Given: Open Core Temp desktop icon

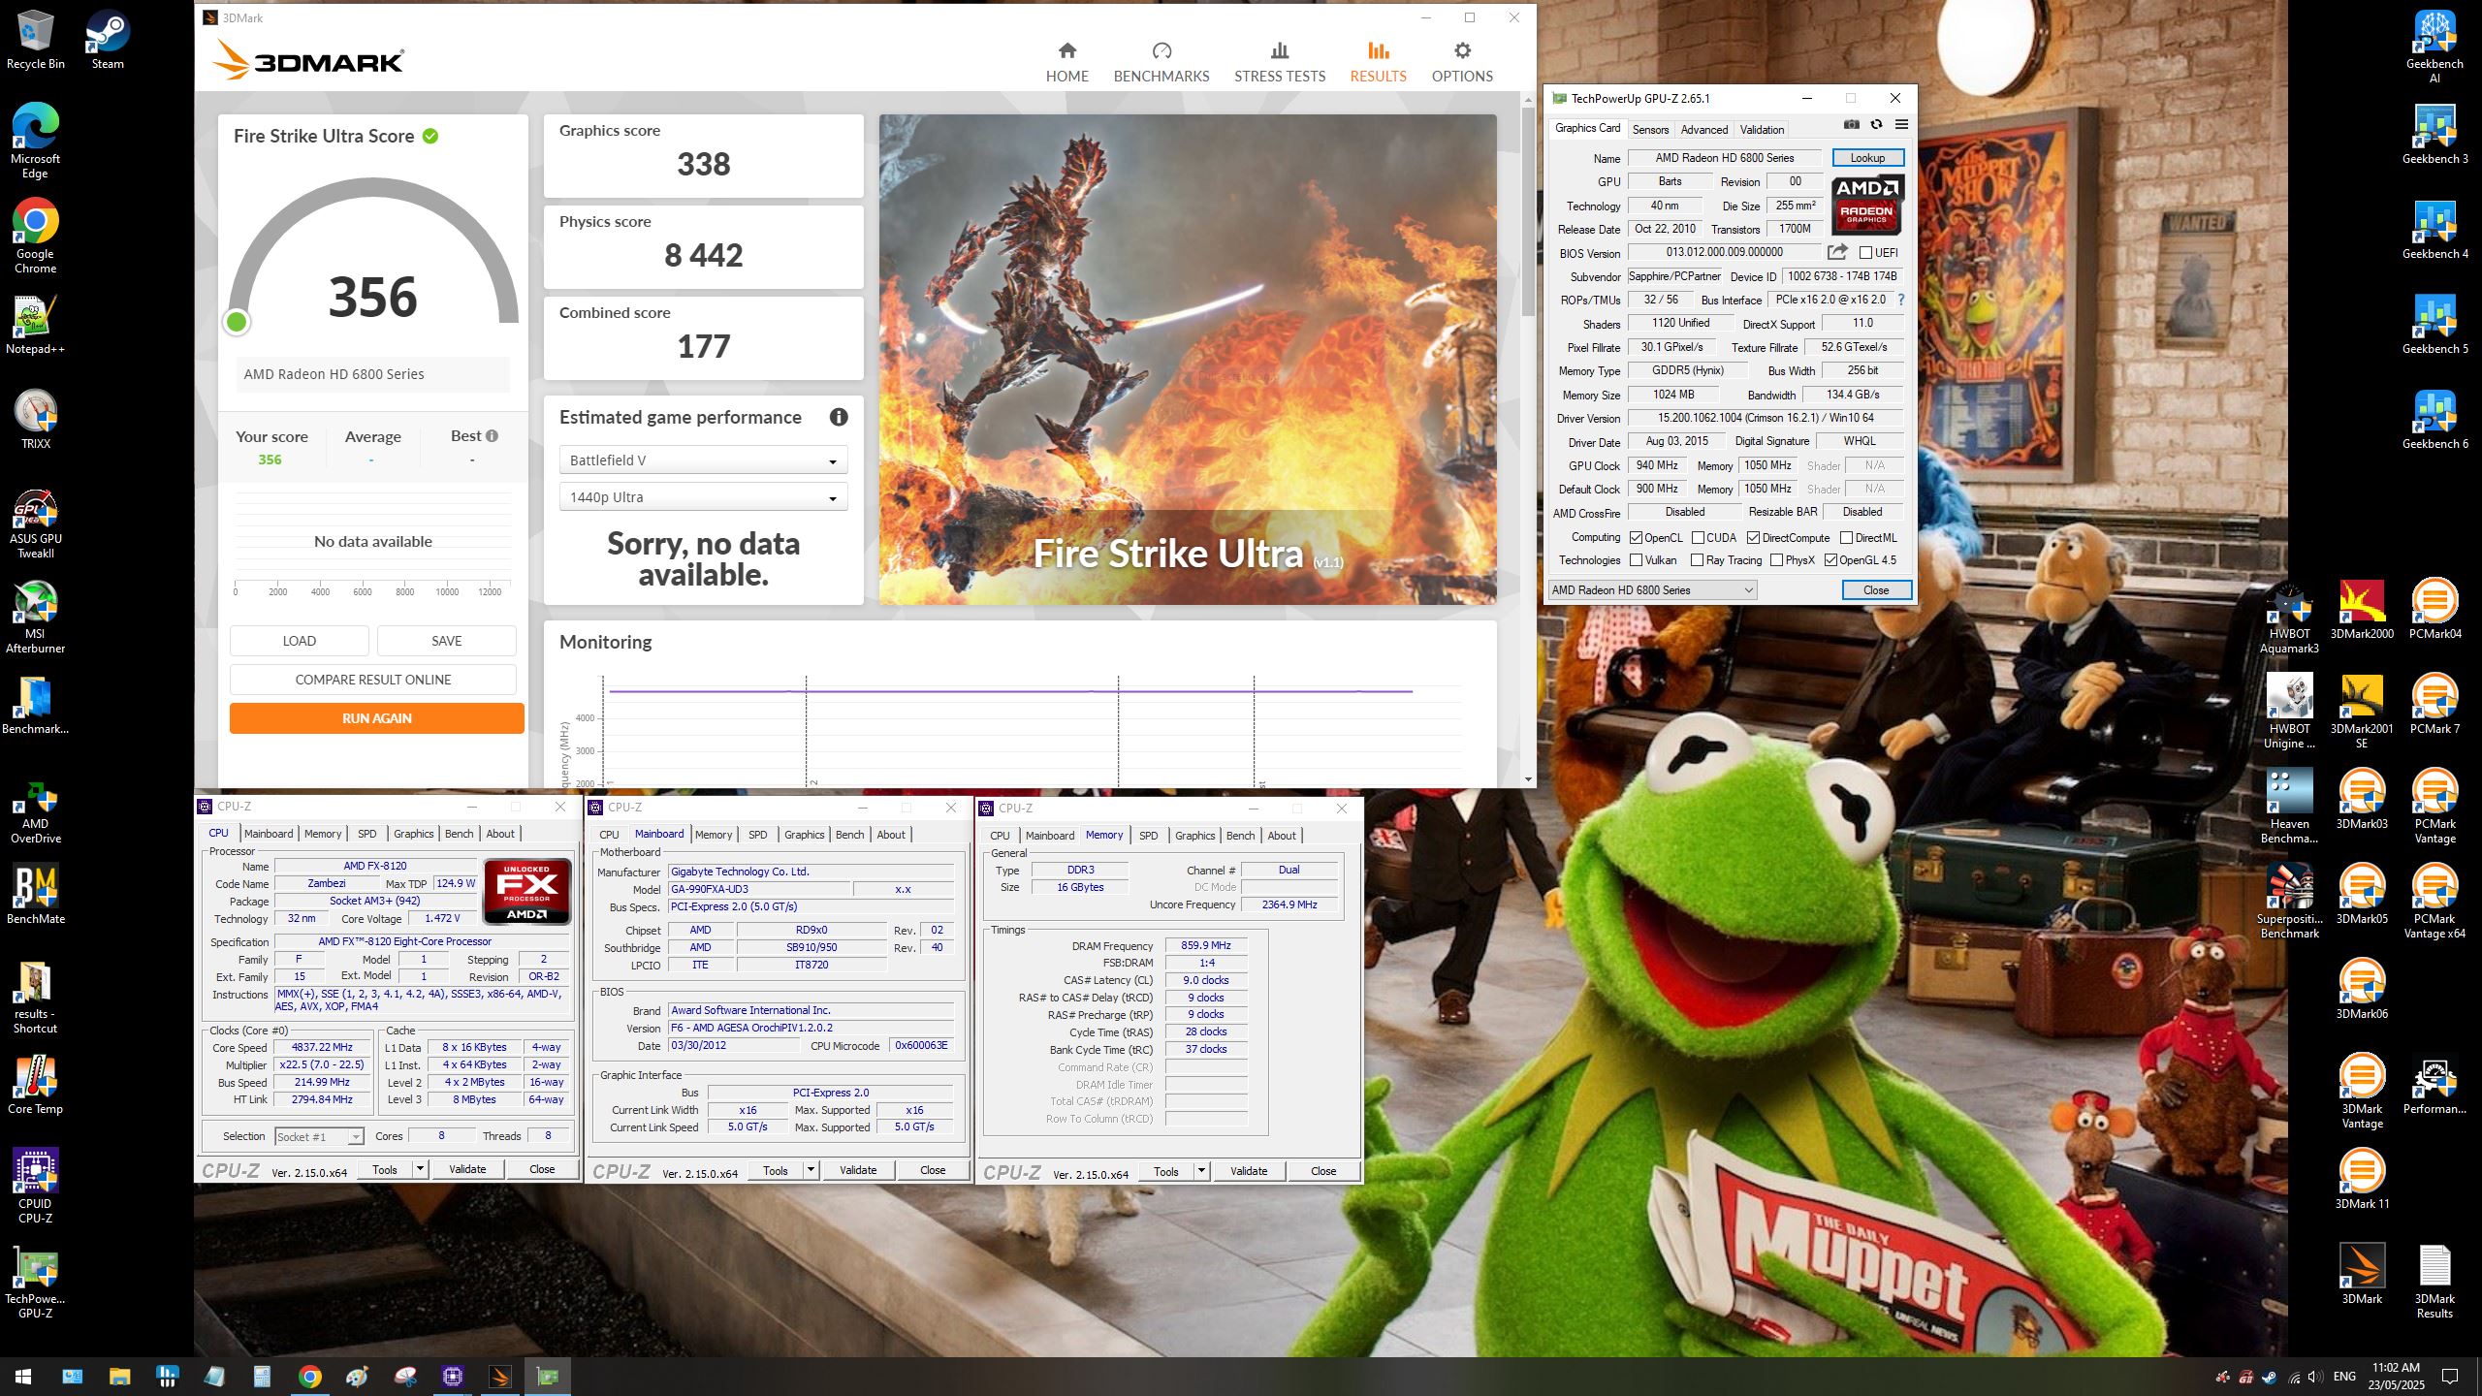Looking at the screenshot, I should point(35,1085).
